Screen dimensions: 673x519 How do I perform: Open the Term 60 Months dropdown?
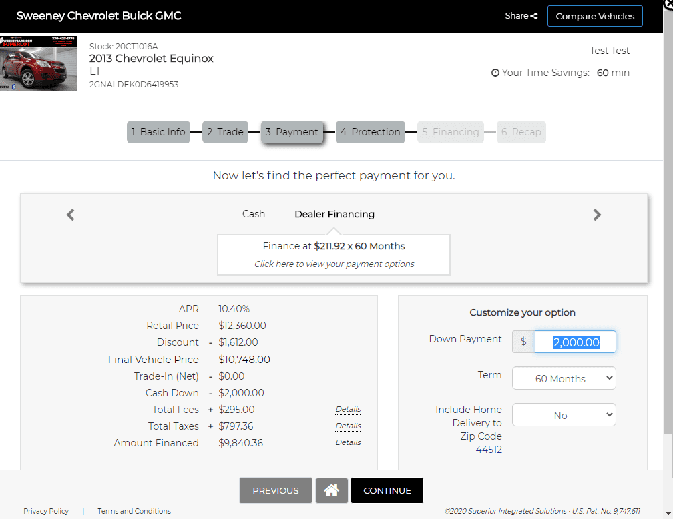[x=564, y=378]
